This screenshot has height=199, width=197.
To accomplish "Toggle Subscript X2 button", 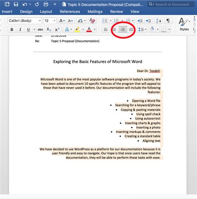I will [x=49, y=29].
